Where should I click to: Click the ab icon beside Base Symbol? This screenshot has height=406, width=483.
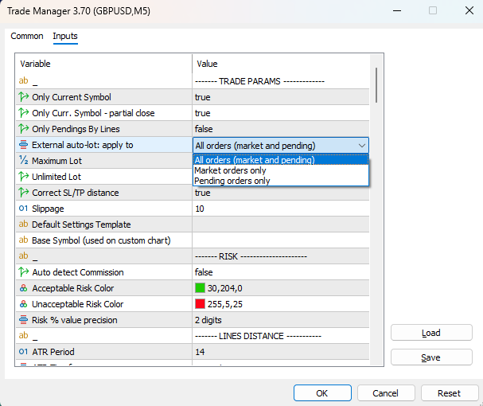pos(23,240)
